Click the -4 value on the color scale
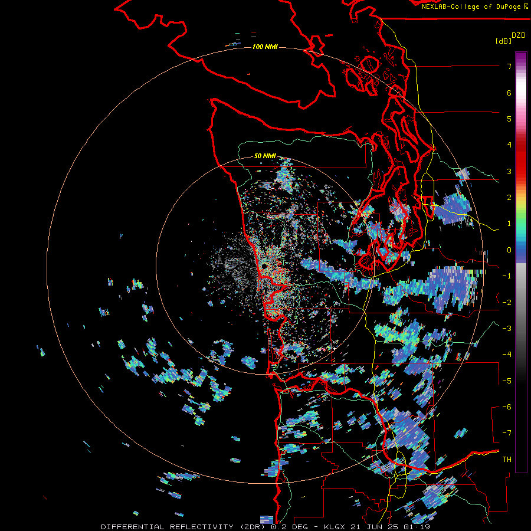531x531 pixels. click(507, 354)
